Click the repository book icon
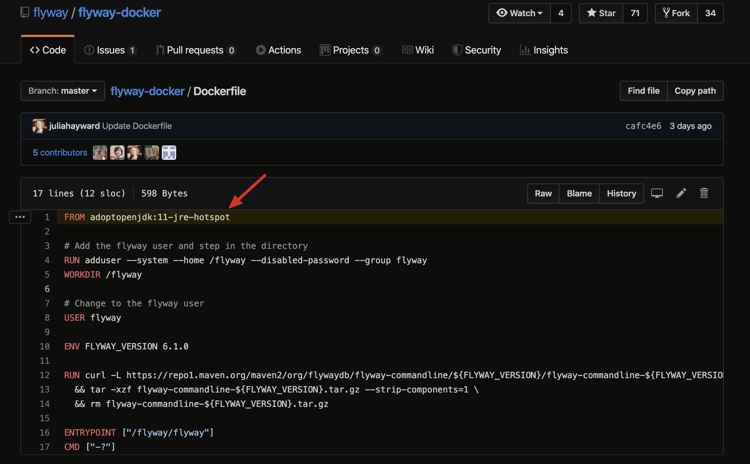Viewport: 750px width, 464px height. [x=25, y=13]
